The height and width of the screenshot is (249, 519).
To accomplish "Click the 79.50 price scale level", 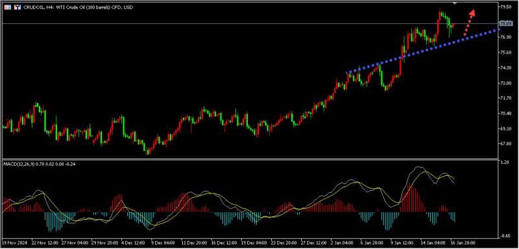I will pos(505,6).
